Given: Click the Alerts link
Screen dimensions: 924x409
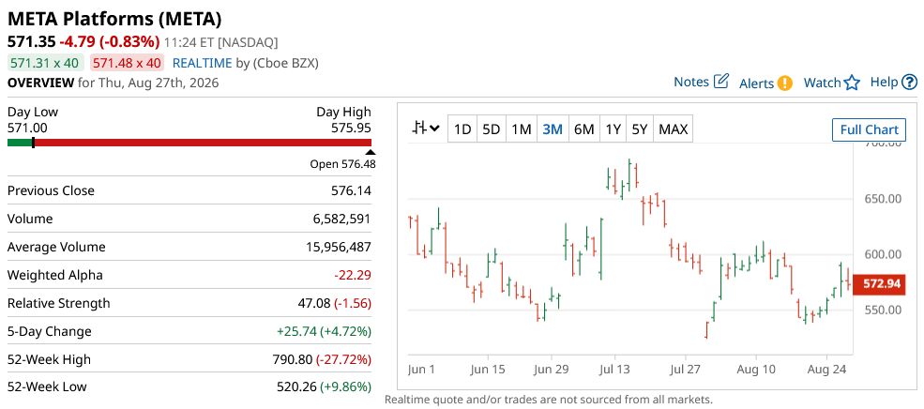Looking at the screenshot, I should point(756,83).
